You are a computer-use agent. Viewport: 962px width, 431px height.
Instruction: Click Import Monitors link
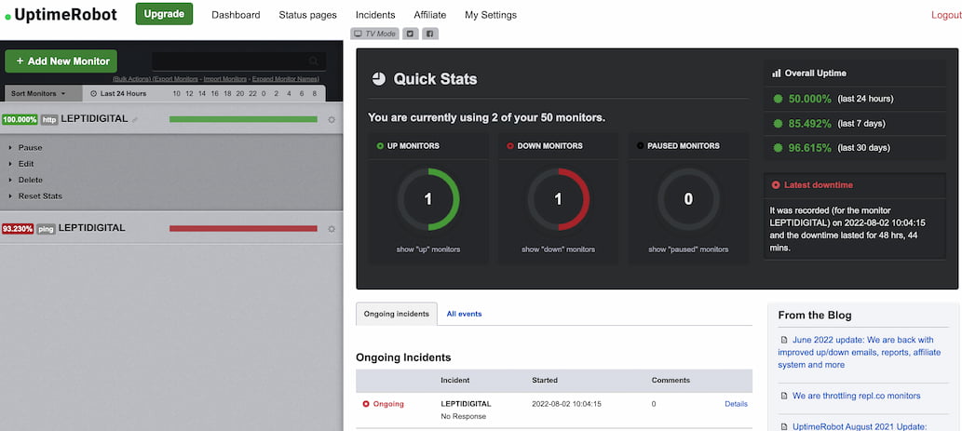click(x=225, y=79)
